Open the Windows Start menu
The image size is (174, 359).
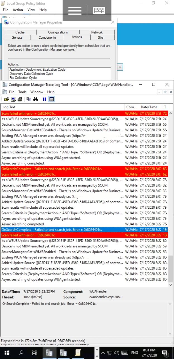(7, 353)
